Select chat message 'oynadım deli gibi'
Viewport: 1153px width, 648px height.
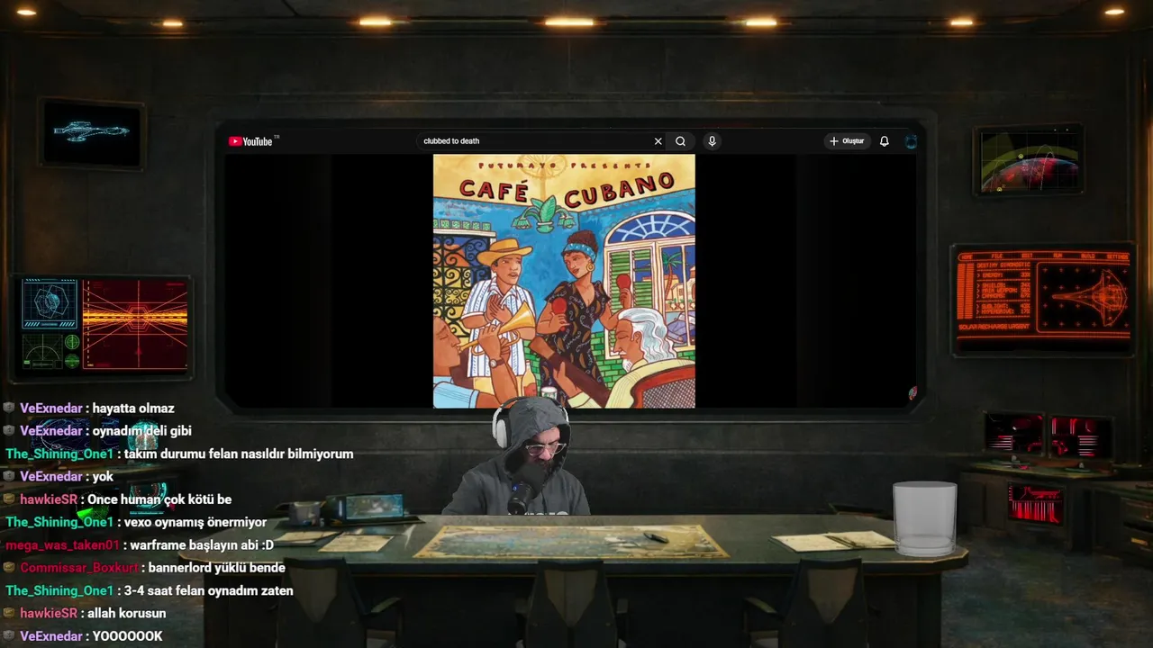coord(141,431)
